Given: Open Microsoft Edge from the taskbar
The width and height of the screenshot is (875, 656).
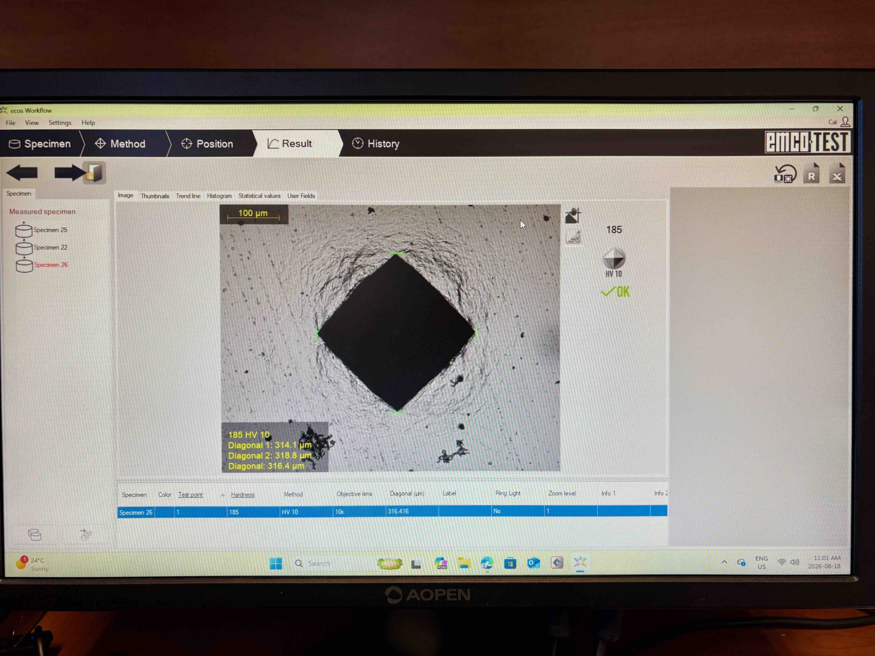Looking at the screenshot, I should point(487,563).
